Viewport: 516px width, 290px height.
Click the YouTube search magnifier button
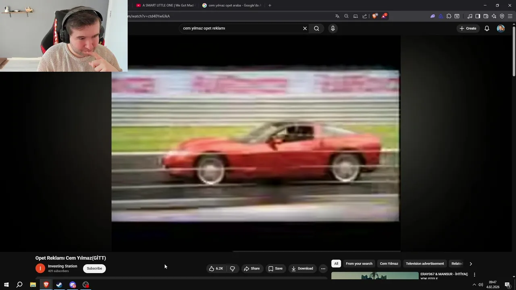316,28
